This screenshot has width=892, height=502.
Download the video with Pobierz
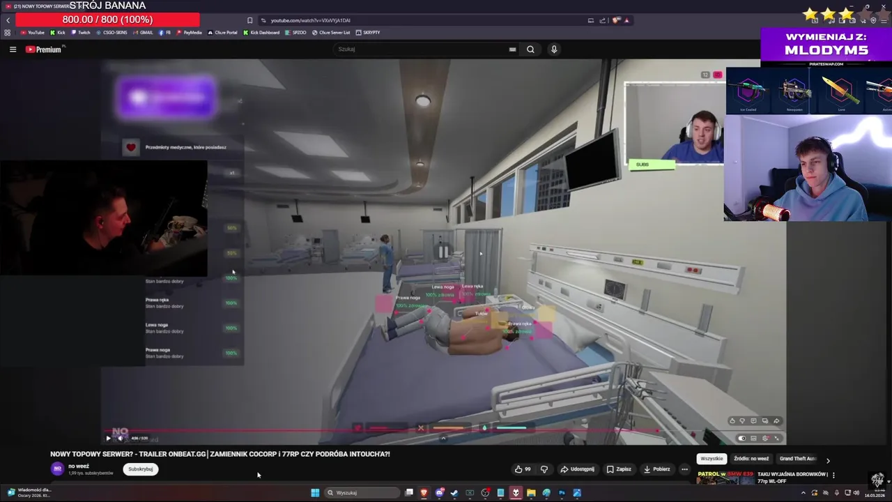pos(656,469)
